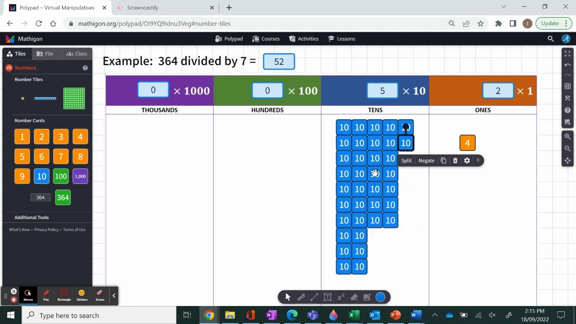Screen dimensions: 576x324
Task: Open the What's New link
Action: pyautogui.click(x=19, y=229)
